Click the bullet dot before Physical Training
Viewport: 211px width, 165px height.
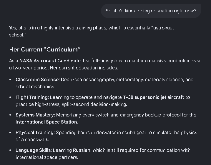10,133
